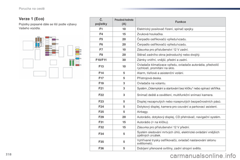
Task: Click fuse number F6 in the table
Action: tap(101, 44)
